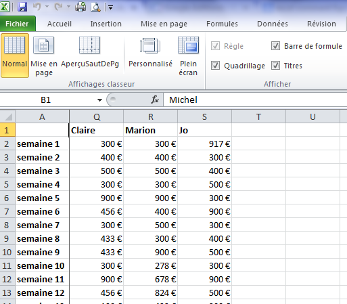
Task: Toggle the Barre de formule checkbox
Action: [x=275, y=46]
